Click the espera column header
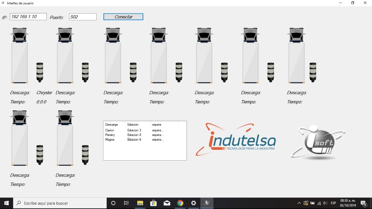 [164, 125]
